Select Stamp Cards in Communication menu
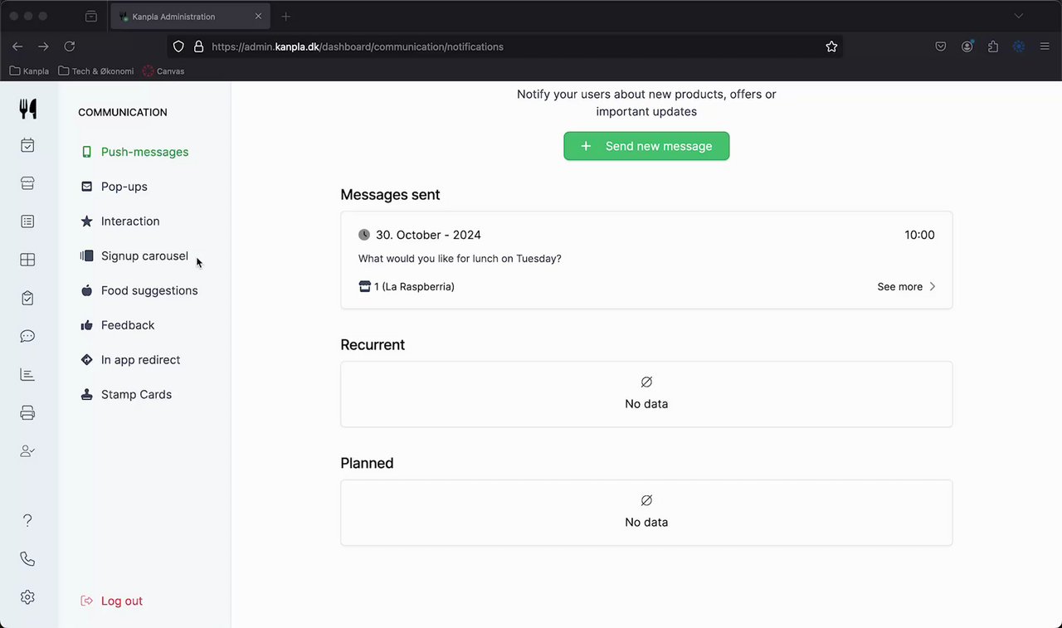 coord(136,395)
